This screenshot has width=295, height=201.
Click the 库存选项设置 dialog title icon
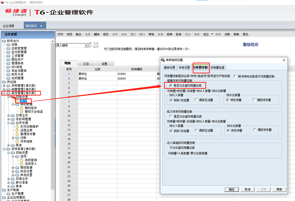[x=163, y=60]
